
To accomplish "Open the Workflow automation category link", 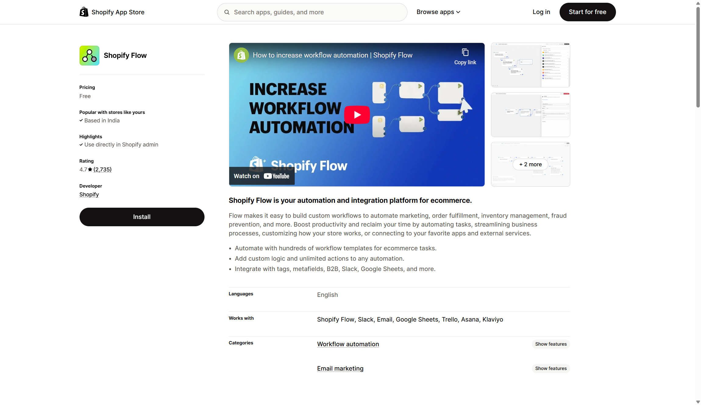I will [x=348, y=344].
